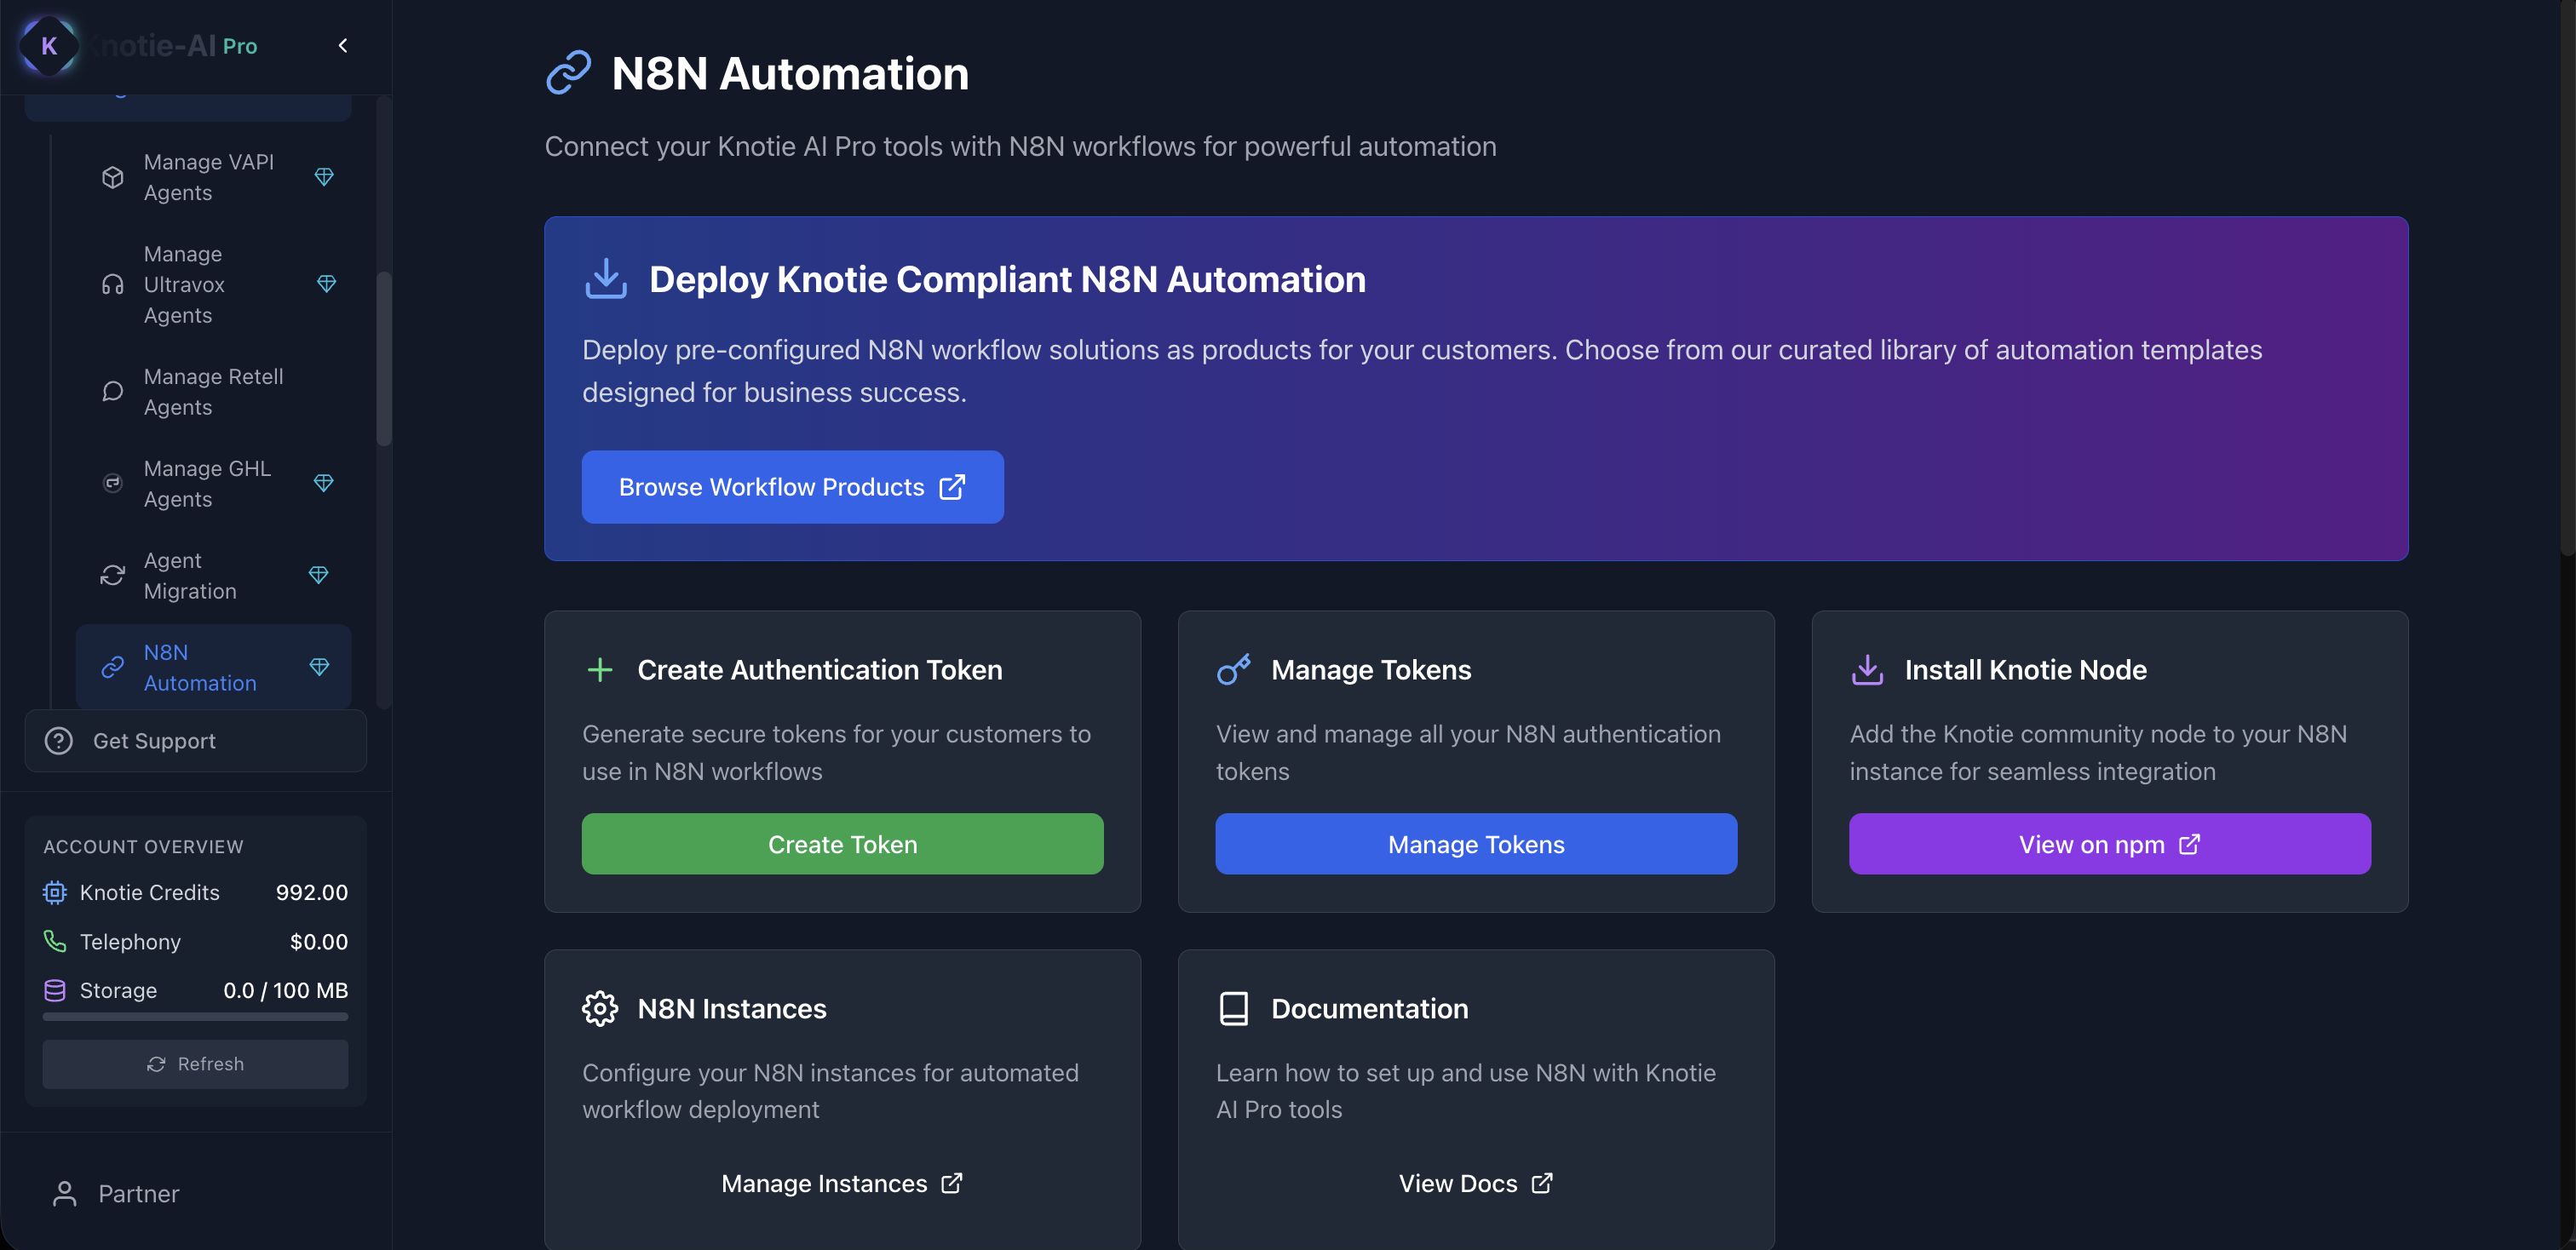This screenshot has height=1250, width=2576.
Task: Collapse the sidebar with the chevron arrow
Action: coord(343,46)
